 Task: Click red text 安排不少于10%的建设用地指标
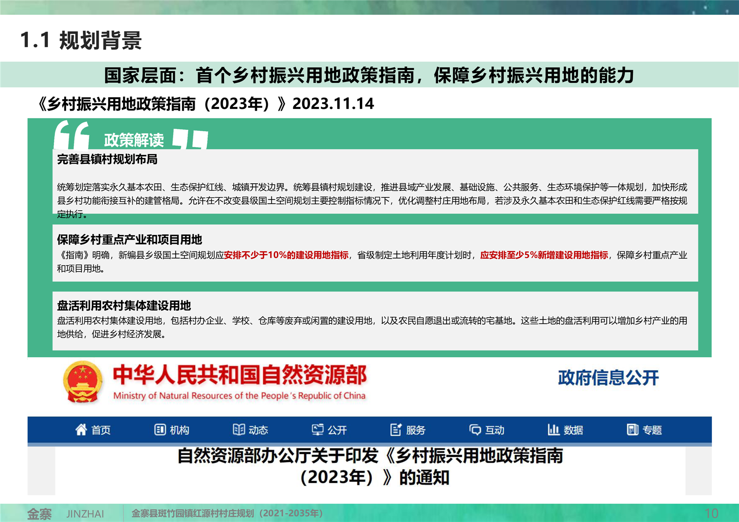(286, 255)
